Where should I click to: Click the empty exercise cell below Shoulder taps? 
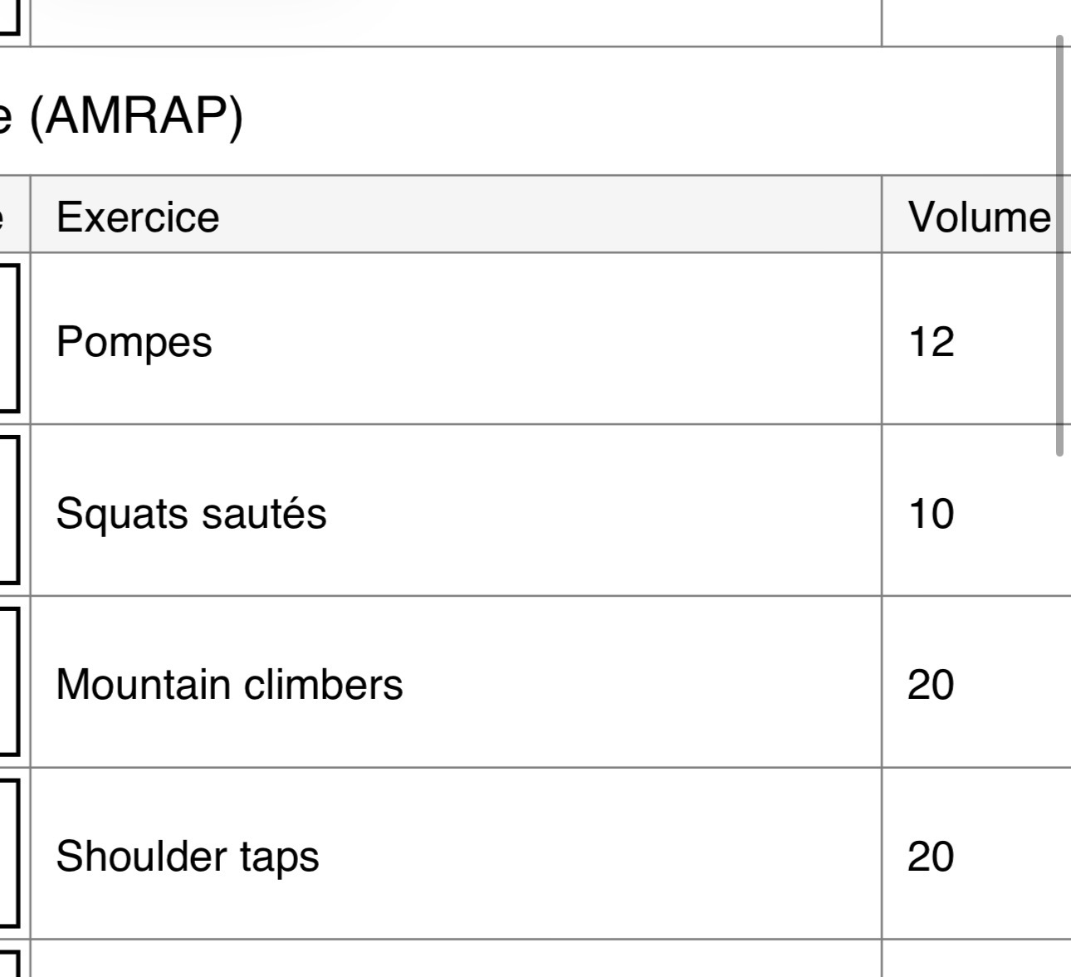click(x=455, y=960)
